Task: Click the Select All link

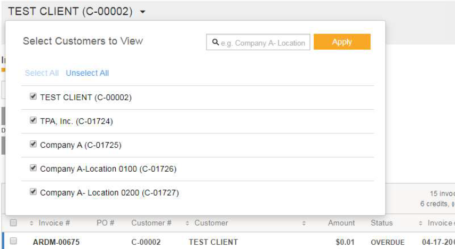Action: [x=42, y=73]
